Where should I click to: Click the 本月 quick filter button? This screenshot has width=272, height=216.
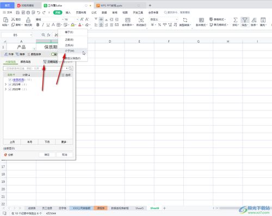[x=29, y=142]
